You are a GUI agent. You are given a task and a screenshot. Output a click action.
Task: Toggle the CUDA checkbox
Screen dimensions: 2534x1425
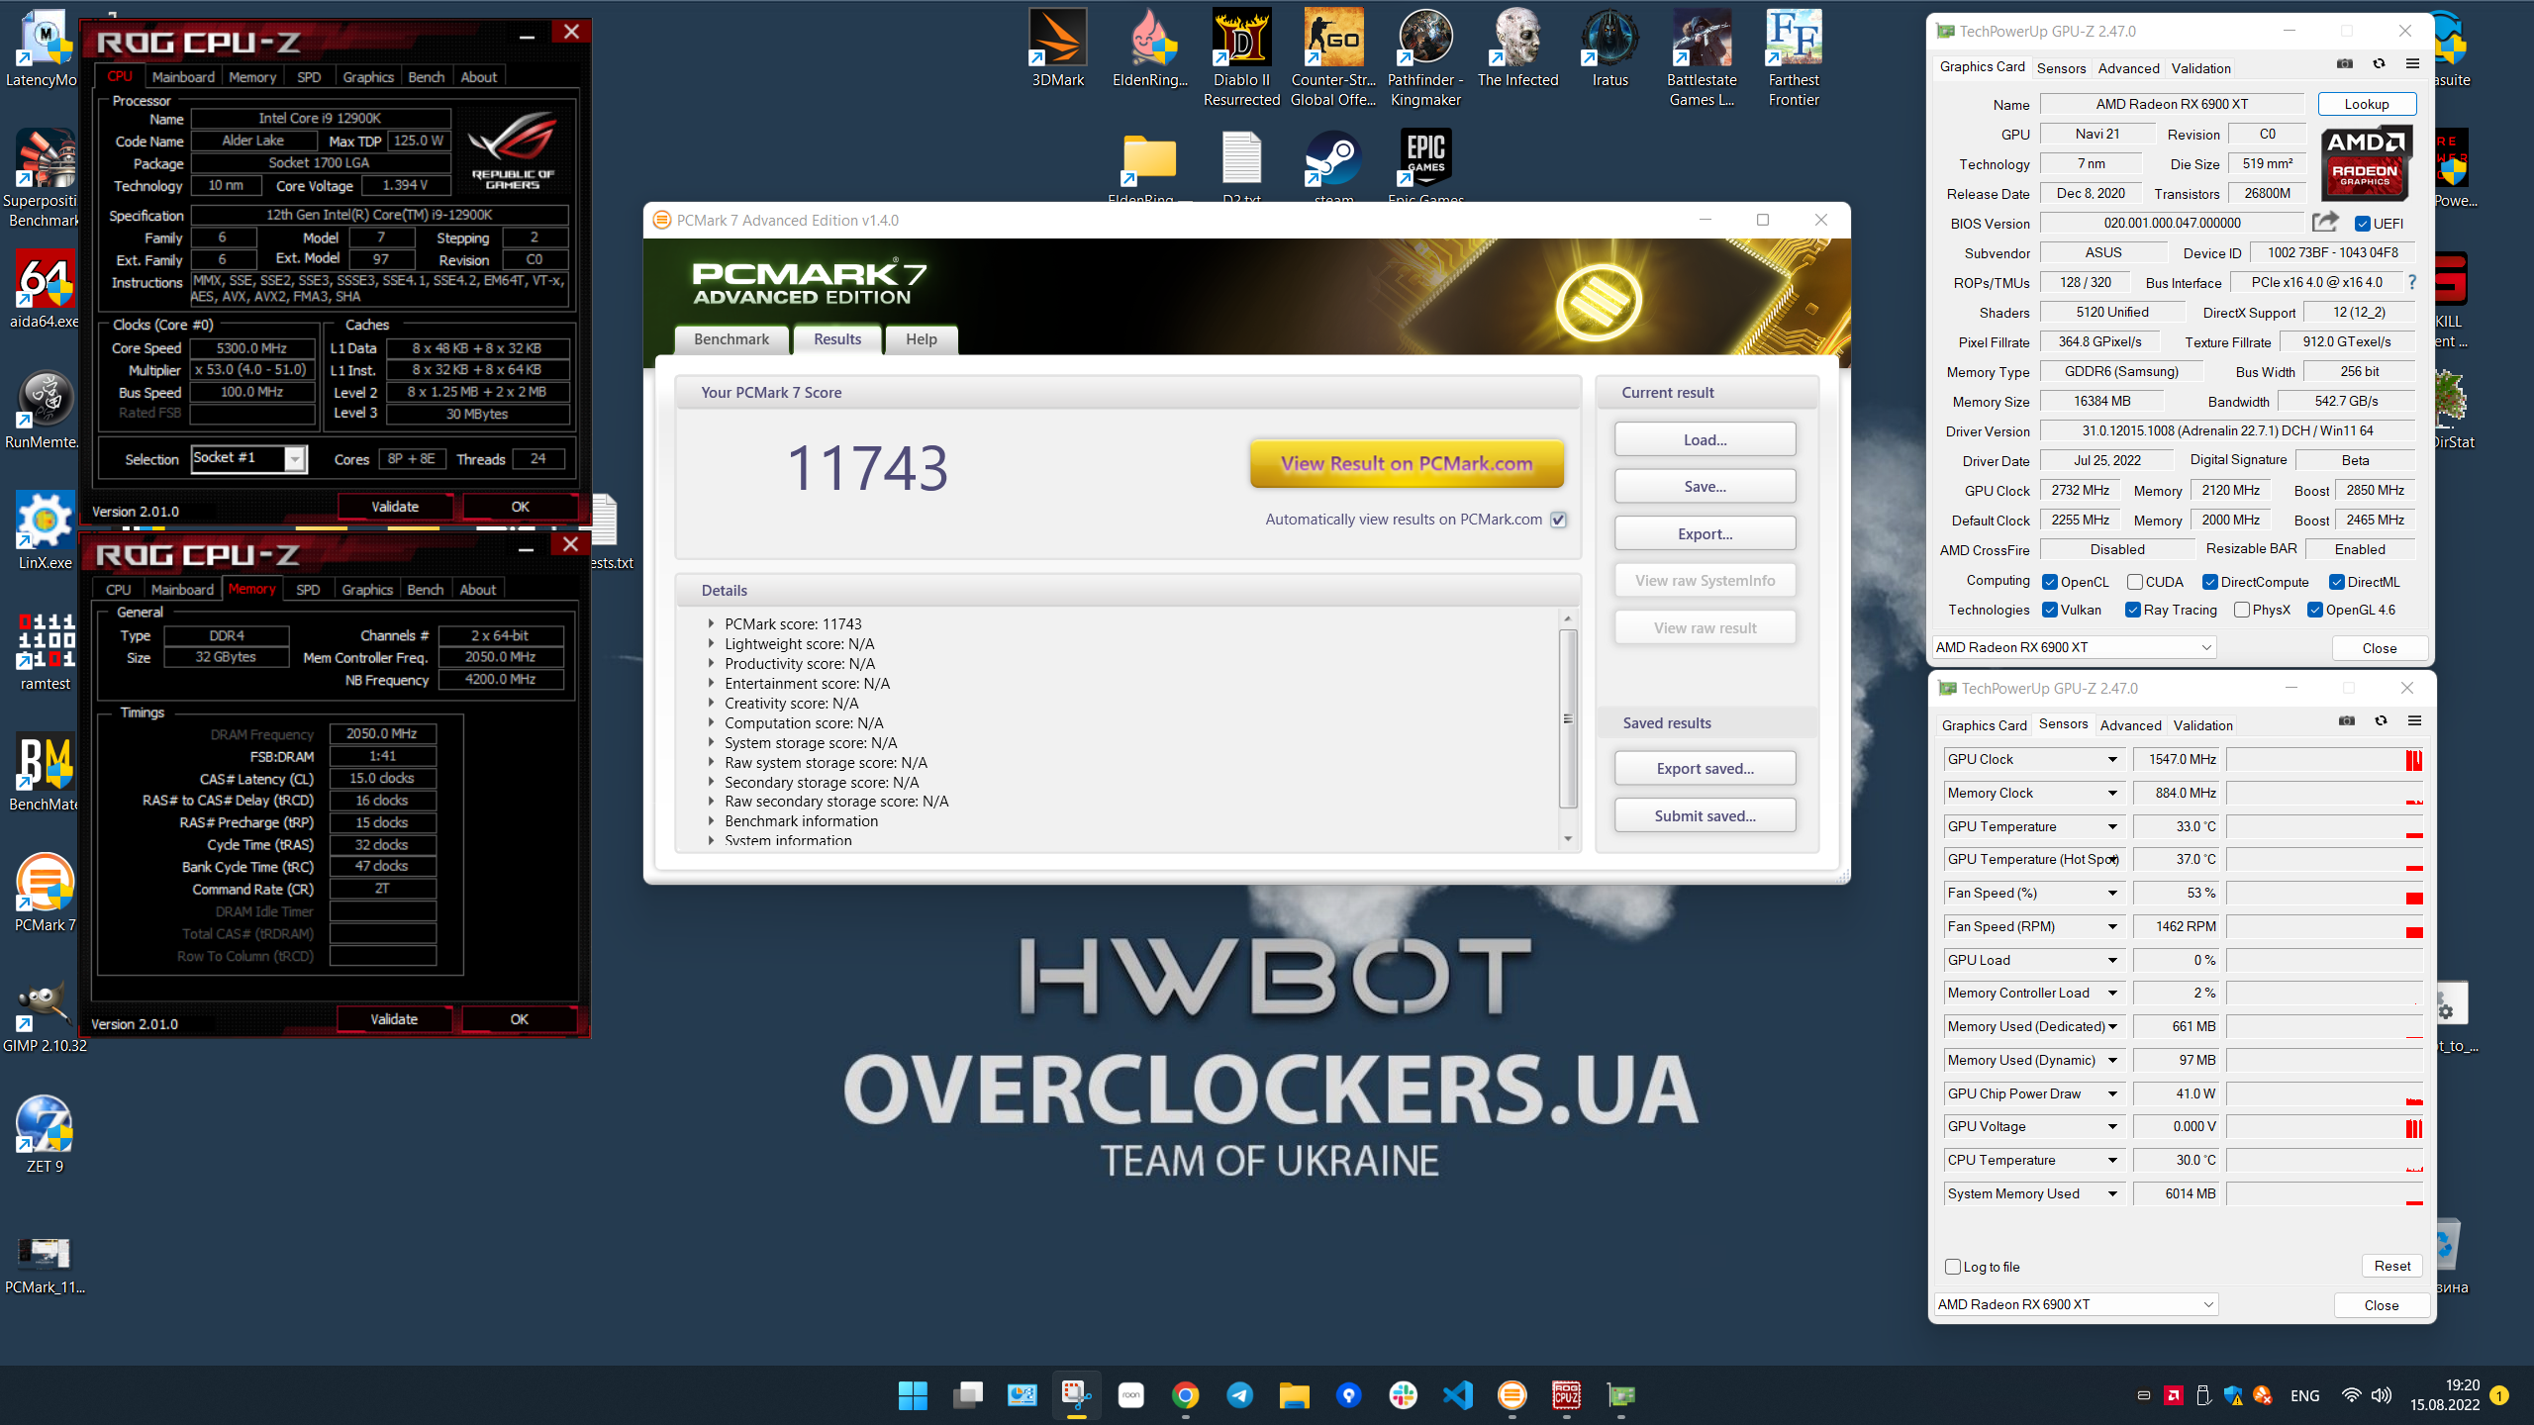[2135, 582]
